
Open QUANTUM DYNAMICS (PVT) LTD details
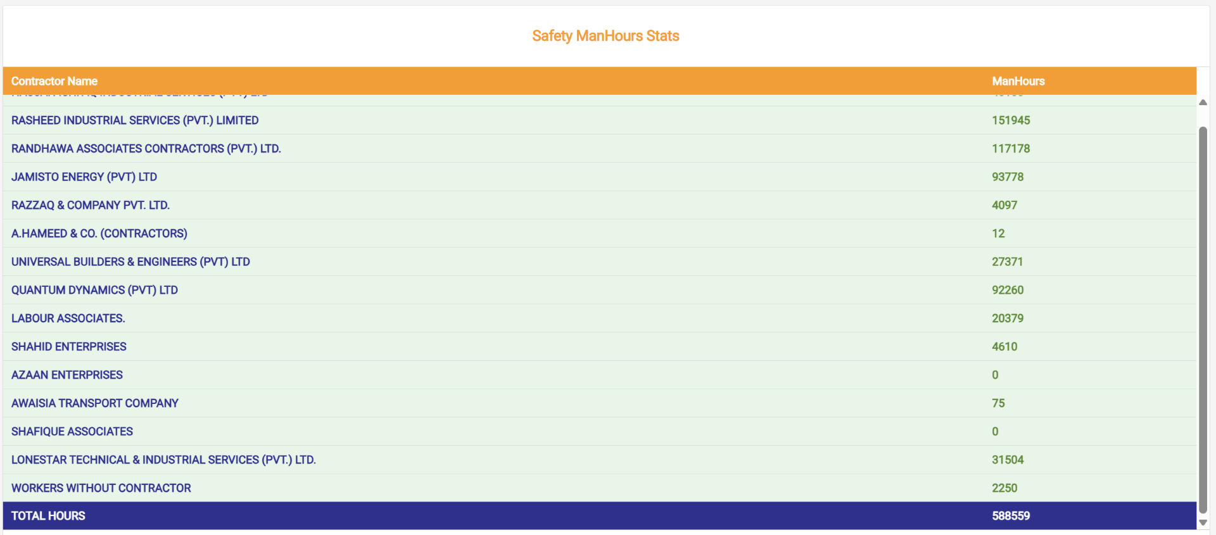(94, 290)
